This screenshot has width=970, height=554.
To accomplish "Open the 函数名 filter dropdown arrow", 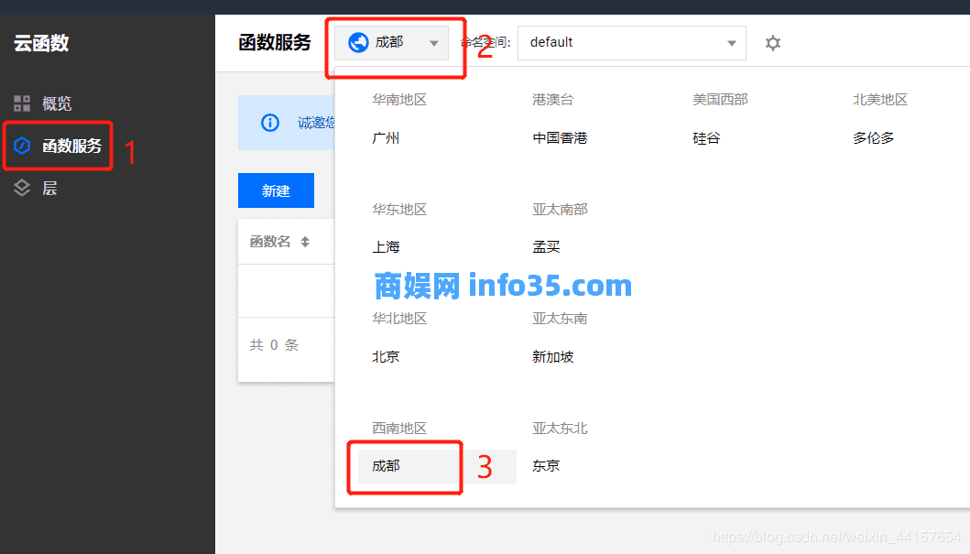I will (304, 241).
